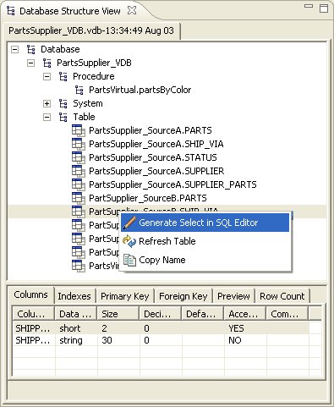Click the PartsSupplier_SourceA.SHIP_VIA table icon
This screenshot has height=407, width=334.
pyautogui.click(x=78, y=144)
